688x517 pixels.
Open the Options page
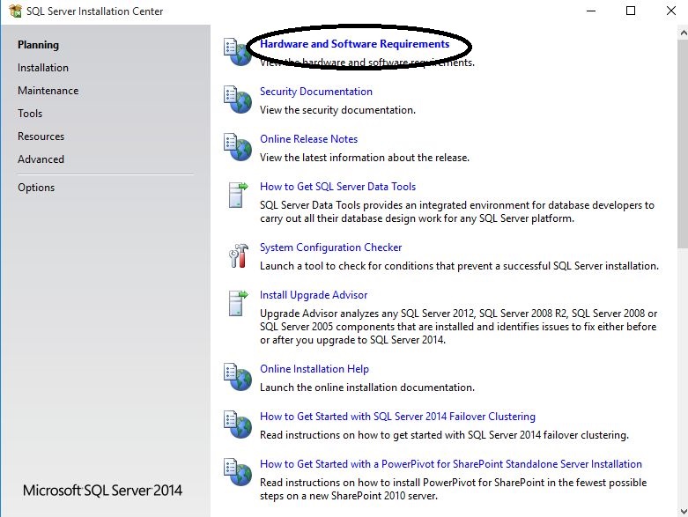click(x=36, y=188)
